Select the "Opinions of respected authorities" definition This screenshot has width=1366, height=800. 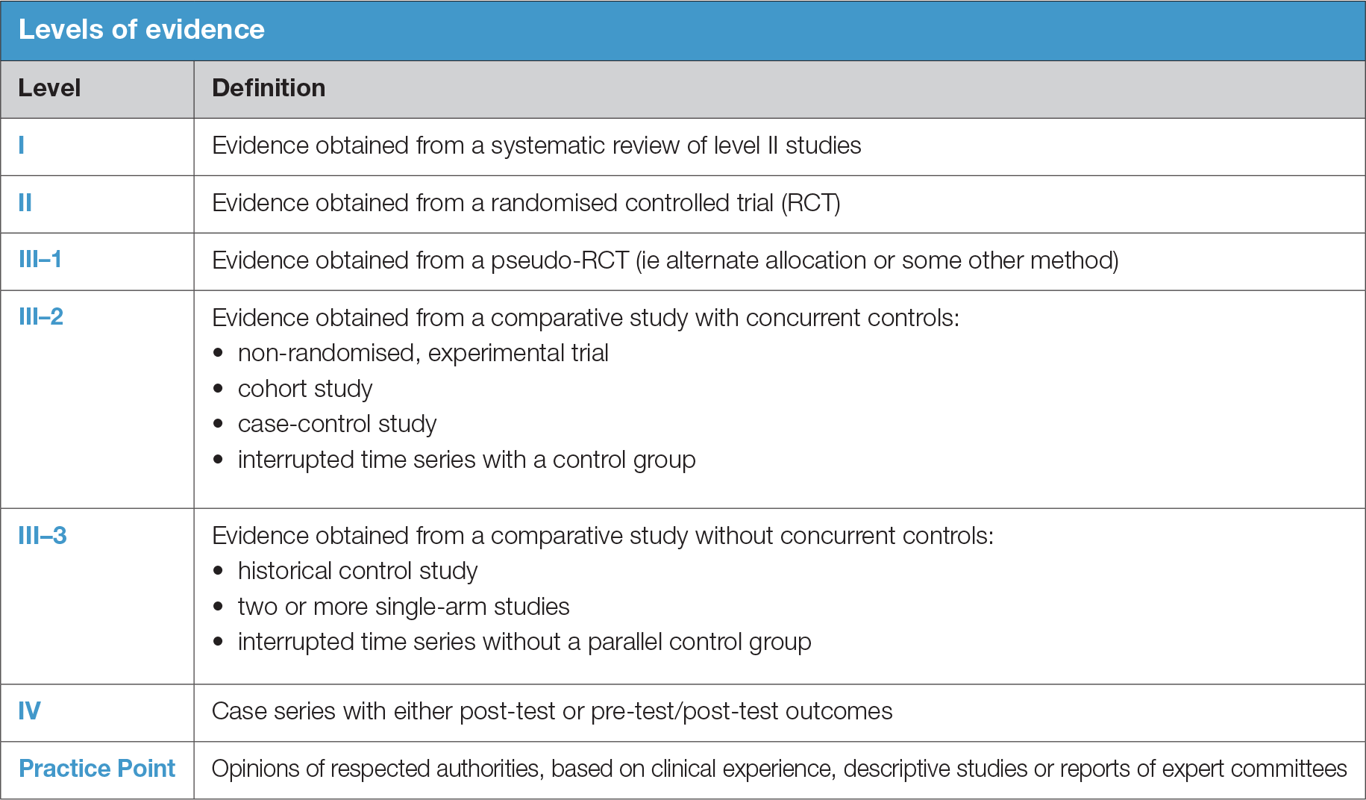coord(779,769)
